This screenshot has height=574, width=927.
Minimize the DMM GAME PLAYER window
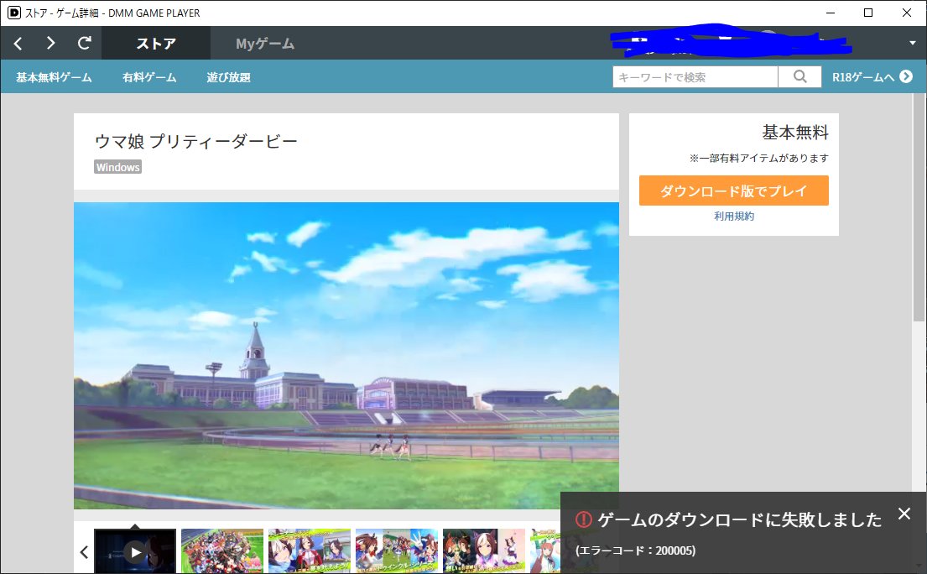[x=830, y=13]
